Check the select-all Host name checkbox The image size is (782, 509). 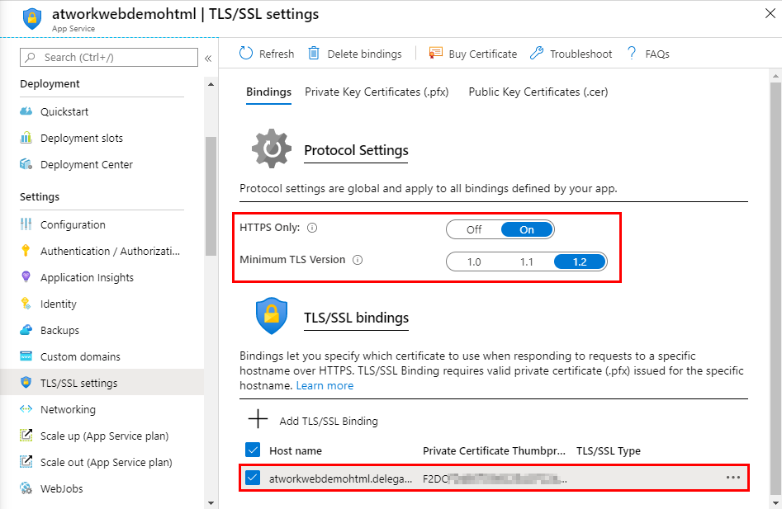click(253, 450)
